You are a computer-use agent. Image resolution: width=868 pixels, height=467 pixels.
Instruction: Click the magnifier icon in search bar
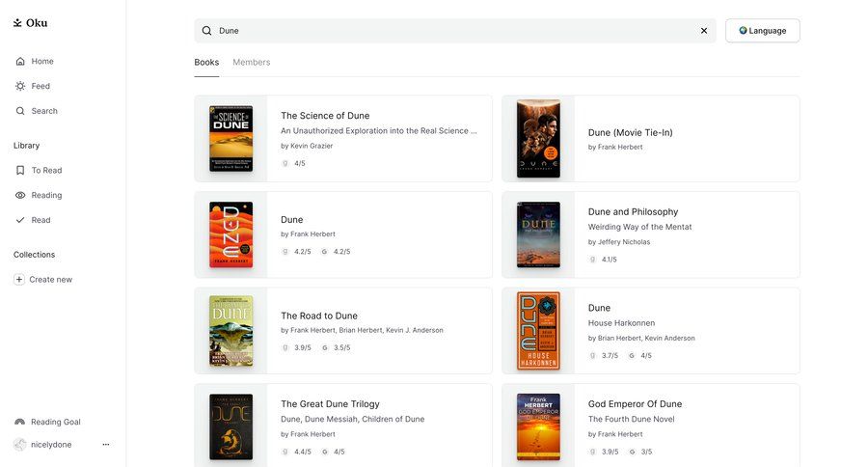point(206,31)
